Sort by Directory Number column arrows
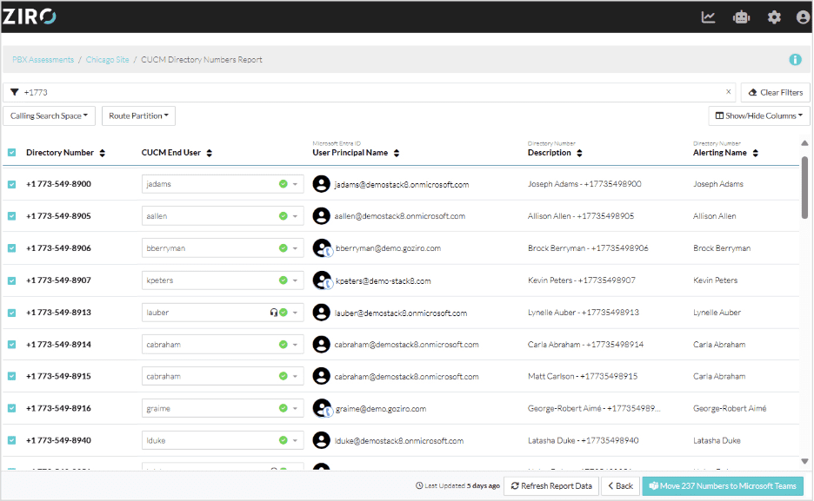 point(103,153)
